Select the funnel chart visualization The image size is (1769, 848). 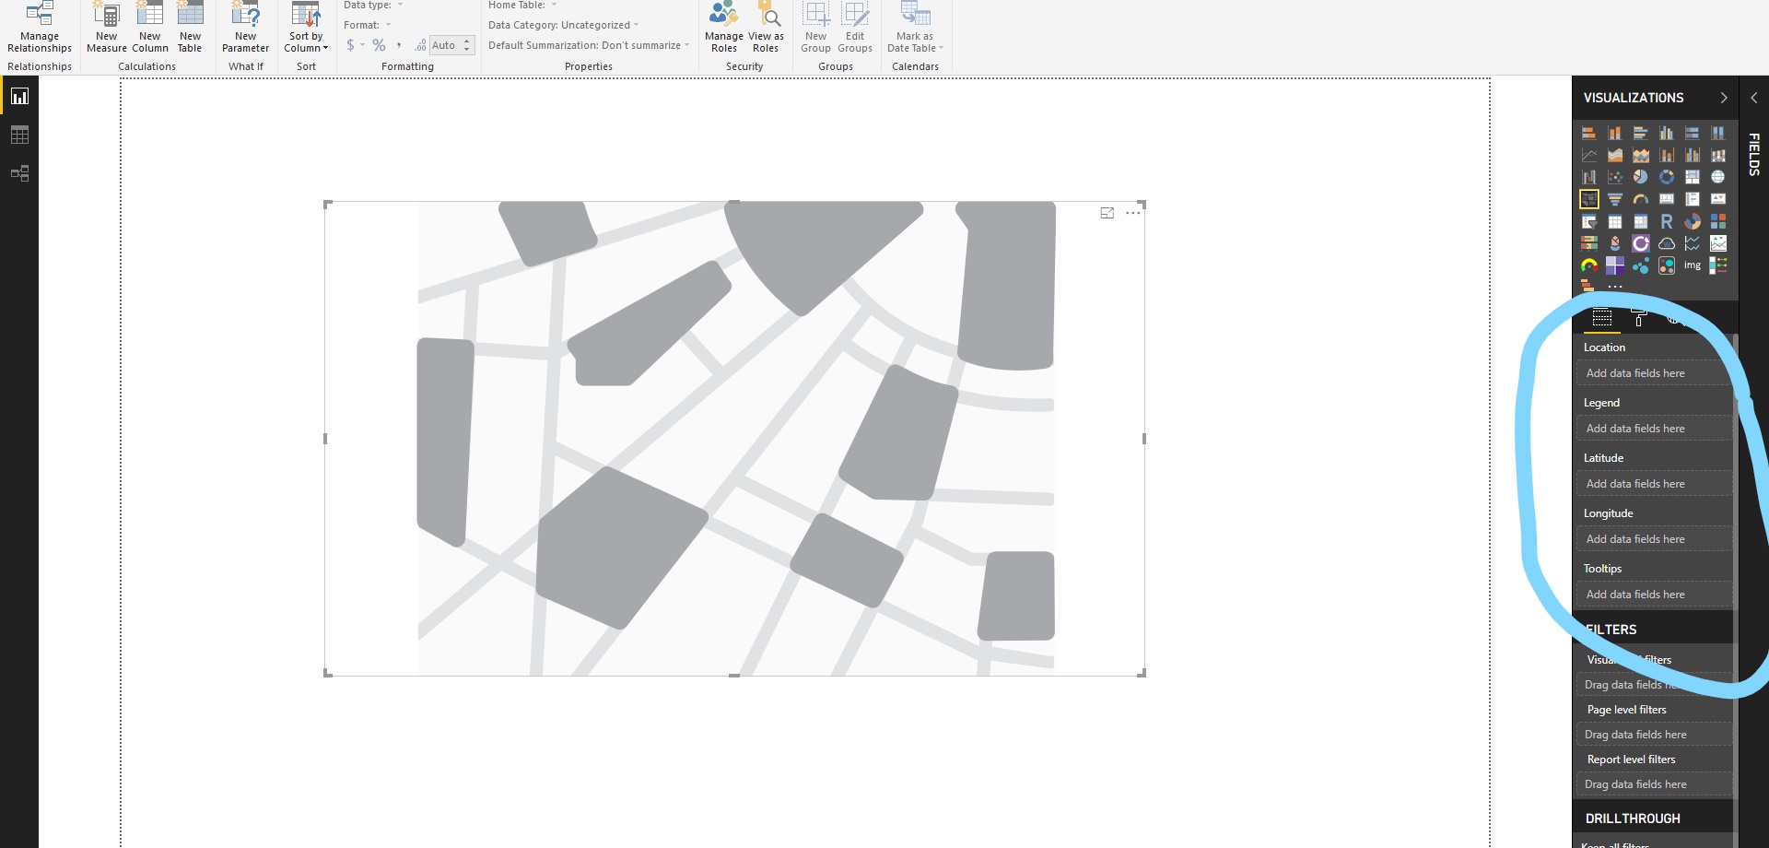click(x=1615, y=199)
